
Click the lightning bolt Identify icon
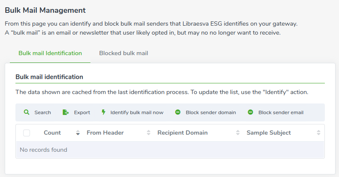click(104, 112)
